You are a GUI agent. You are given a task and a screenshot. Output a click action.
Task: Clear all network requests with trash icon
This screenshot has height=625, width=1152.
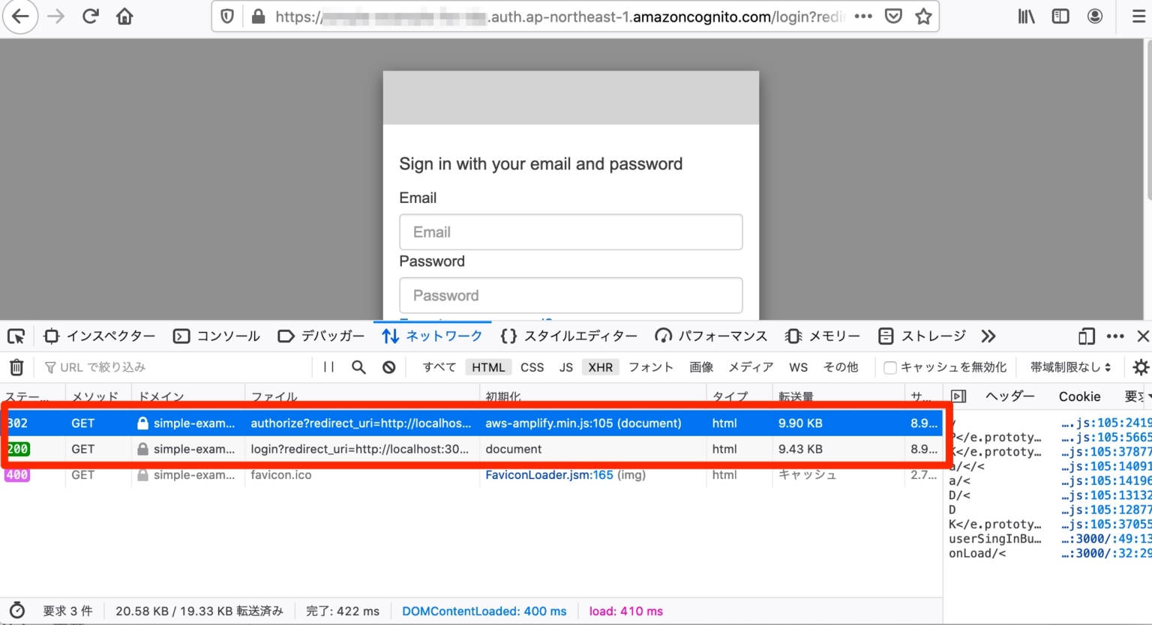point(16,366)
